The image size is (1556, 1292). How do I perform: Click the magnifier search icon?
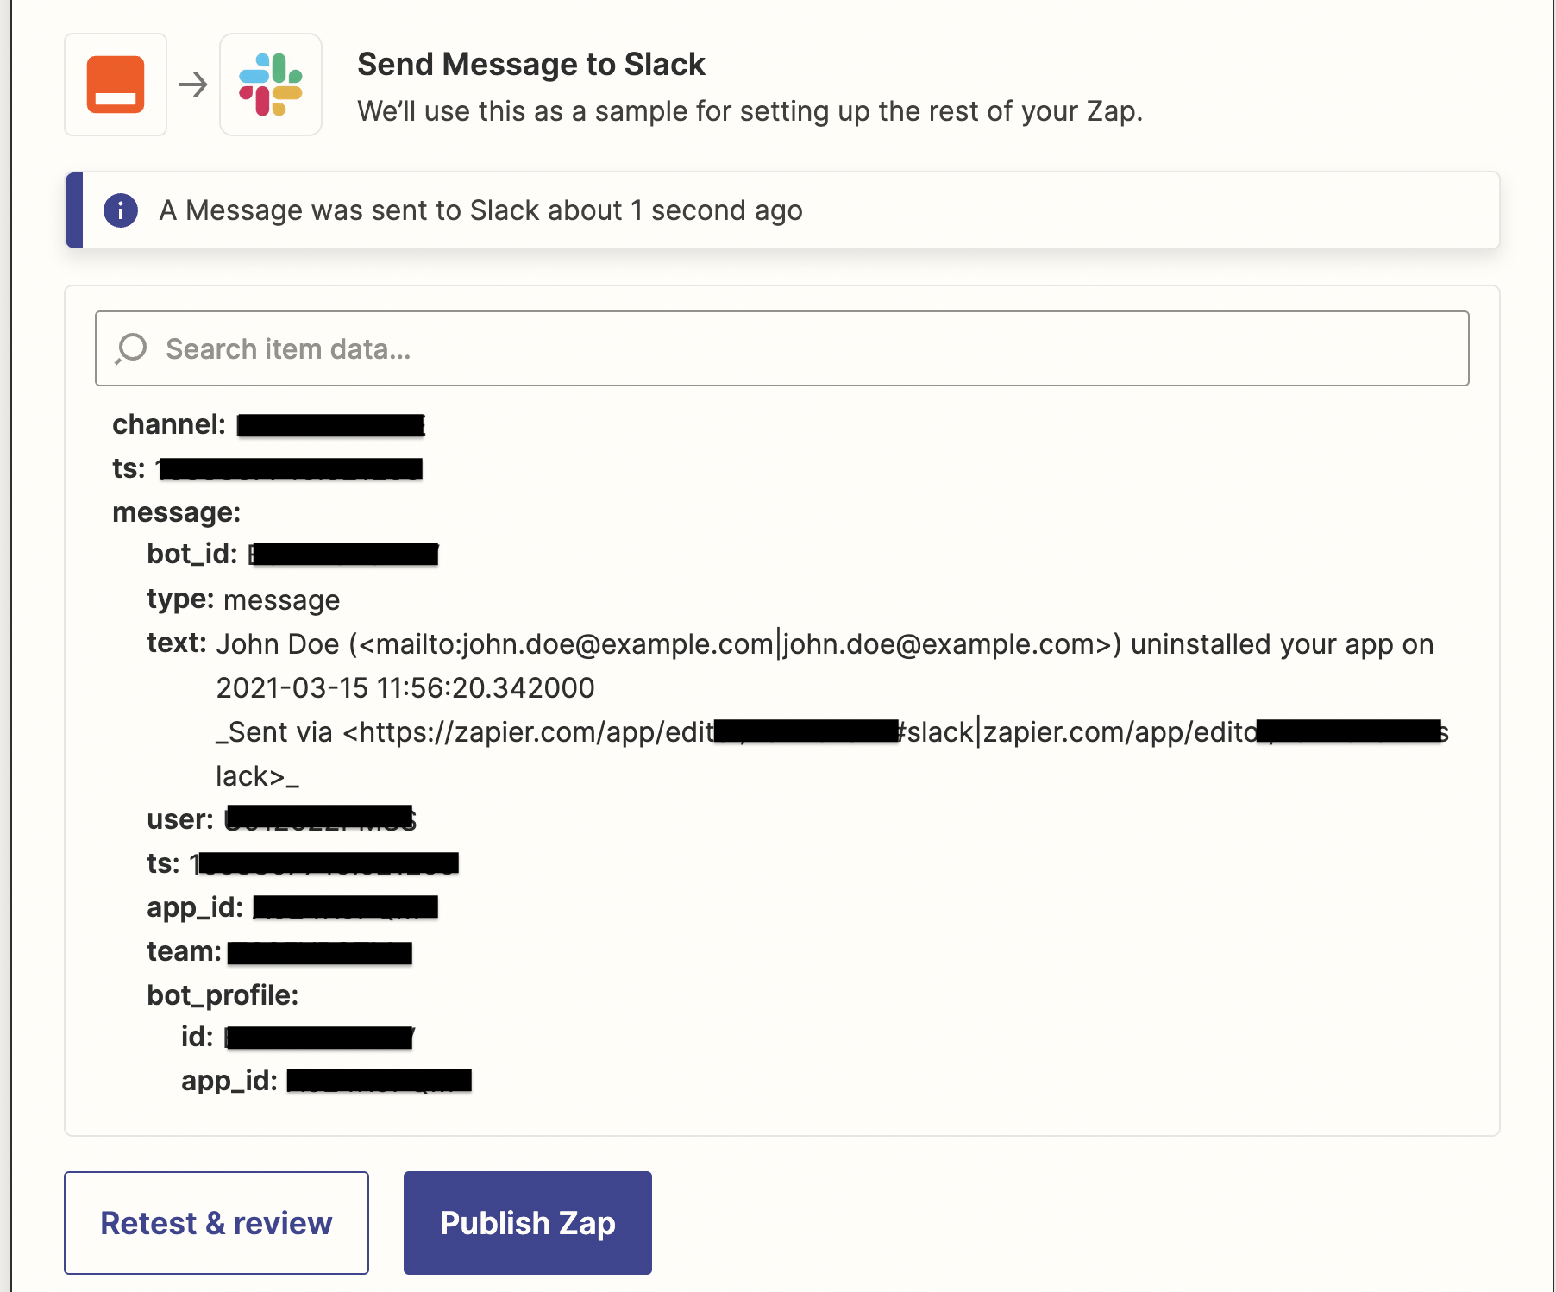point(131,348)
